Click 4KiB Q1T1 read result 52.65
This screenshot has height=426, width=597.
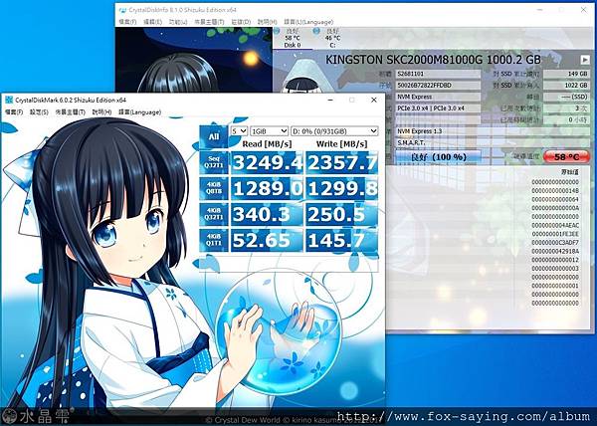point(267,240)
